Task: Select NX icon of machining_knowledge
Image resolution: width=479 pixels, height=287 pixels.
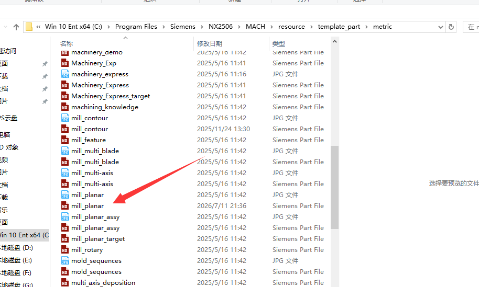Action: click(x=65, y=107)
